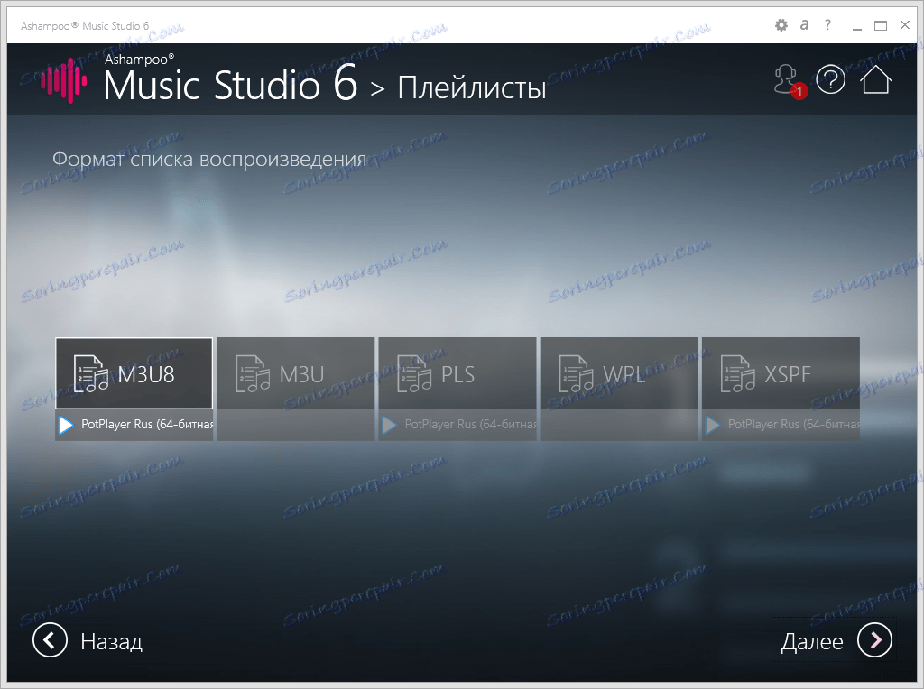Open settings gear in title bar

[781, 25]
